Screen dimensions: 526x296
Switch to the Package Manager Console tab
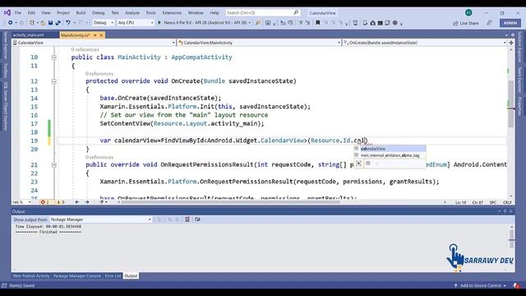(77, 276)
